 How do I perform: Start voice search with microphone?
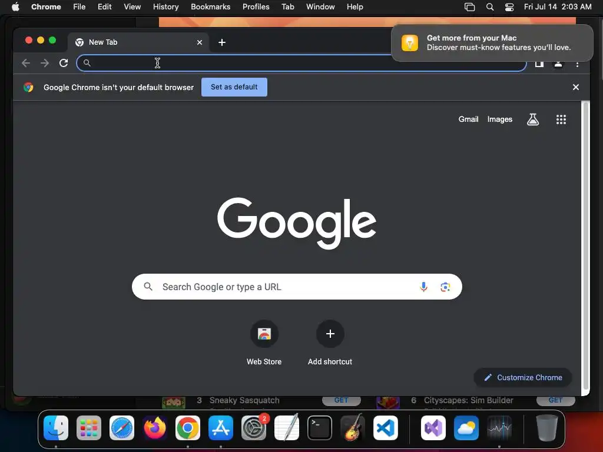pos(423,287)
